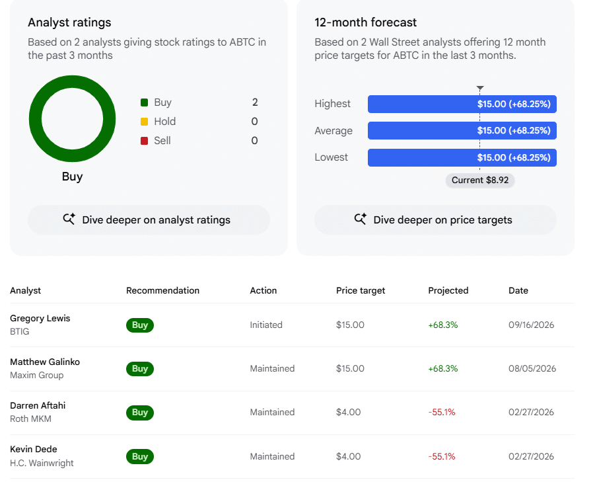
Task: Click Dive deeper on analyst ratings button
Action: tap(149, 220)
